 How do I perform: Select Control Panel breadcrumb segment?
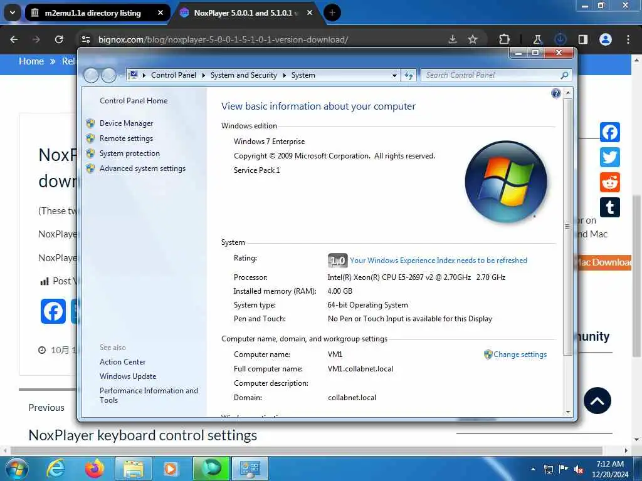tap(173, 75)
